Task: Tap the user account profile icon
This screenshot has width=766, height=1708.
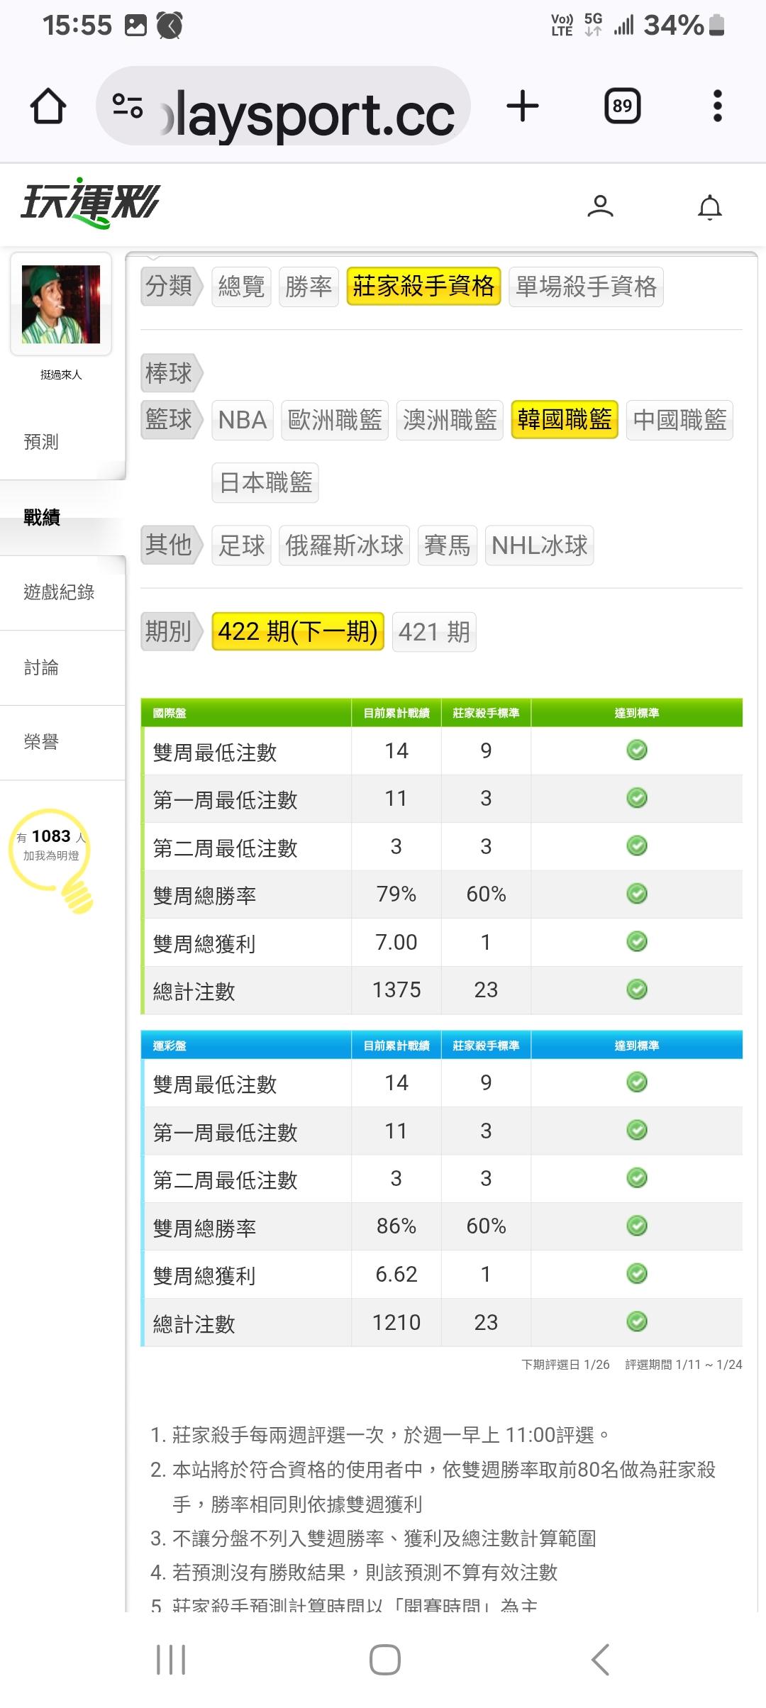Action: [600, 206]
